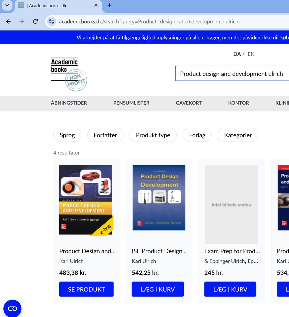Viewport: 289px width, 317px height.
Task: Click the round blue chat widget icon
Action: point(12,309)
